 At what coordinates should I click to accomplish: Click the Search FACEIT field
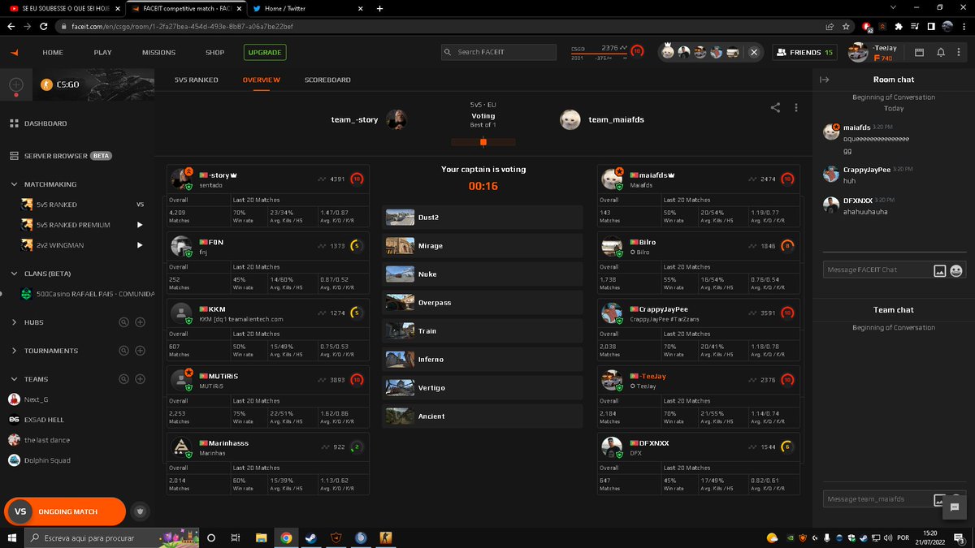[x=499, y=52]
